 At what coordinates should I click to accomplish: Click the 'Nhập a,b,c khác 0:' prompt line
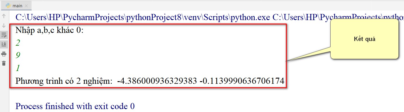click(x=49, y=30)
